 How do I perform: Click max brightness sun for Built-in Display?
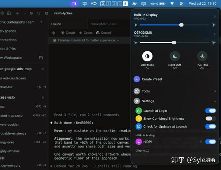pyautogui.click(x=214, y=25)
